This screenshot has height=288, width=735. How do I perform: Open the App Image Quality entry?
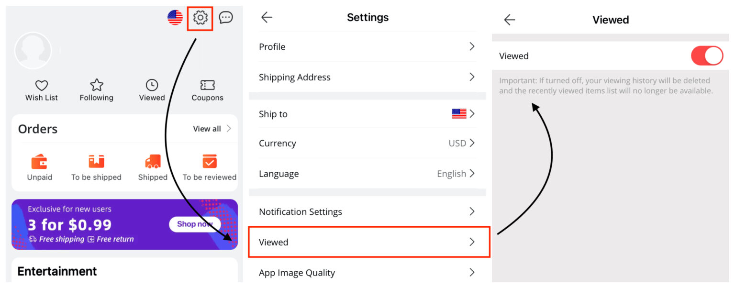click(367, 272)
